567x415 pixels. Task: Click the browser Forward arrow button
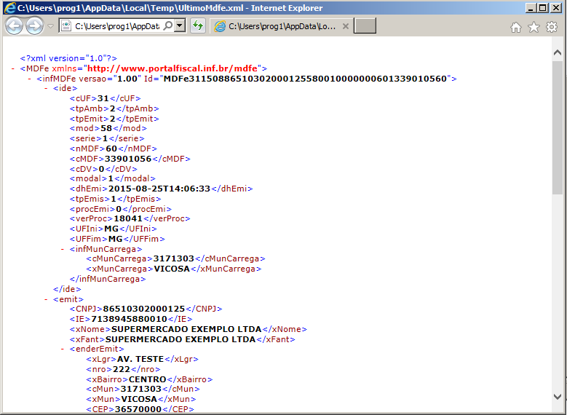(x=34, y=26)
